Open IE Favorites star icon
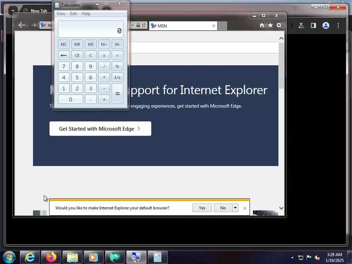The image size is (352, 264). point(270,25)
